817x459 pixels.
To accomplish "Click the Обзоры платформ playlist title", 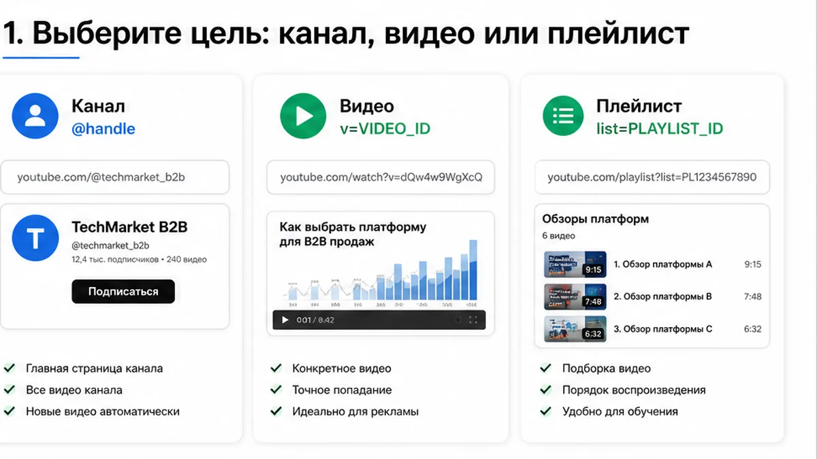I will (x=596, y=219).
